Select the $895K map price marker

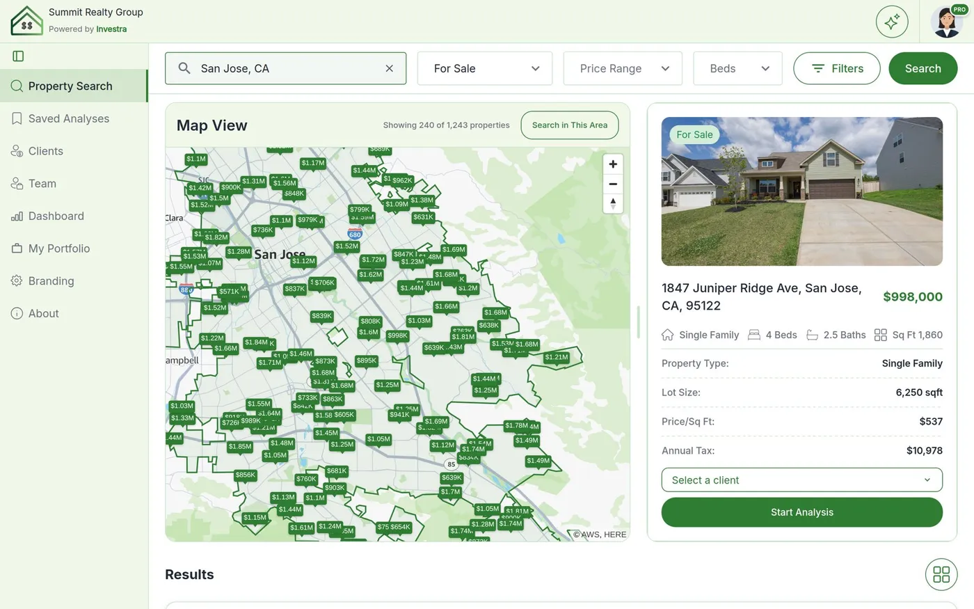(x=367, y=361)
